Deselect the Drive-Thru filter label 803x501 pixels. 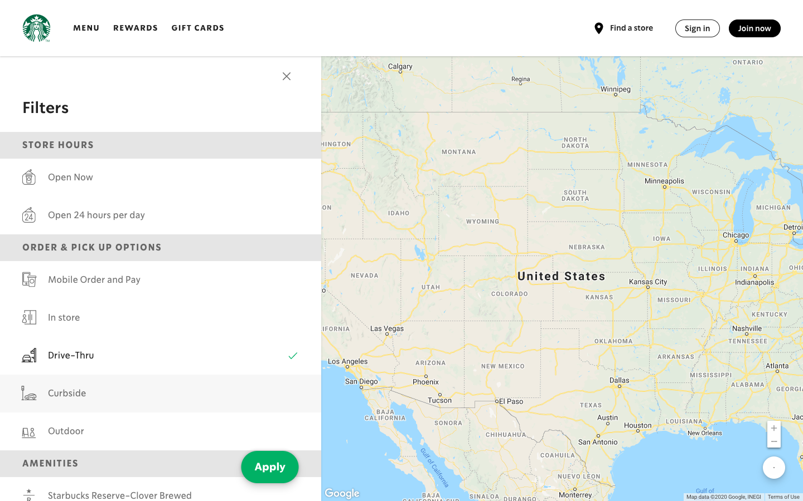tap(71, 355)
